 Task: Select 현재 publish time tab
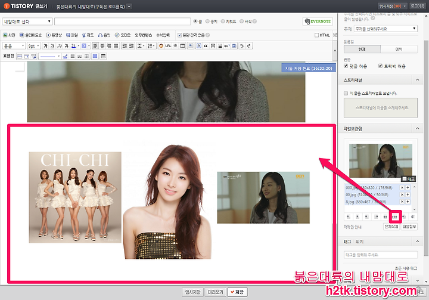[x=362, y=50]
